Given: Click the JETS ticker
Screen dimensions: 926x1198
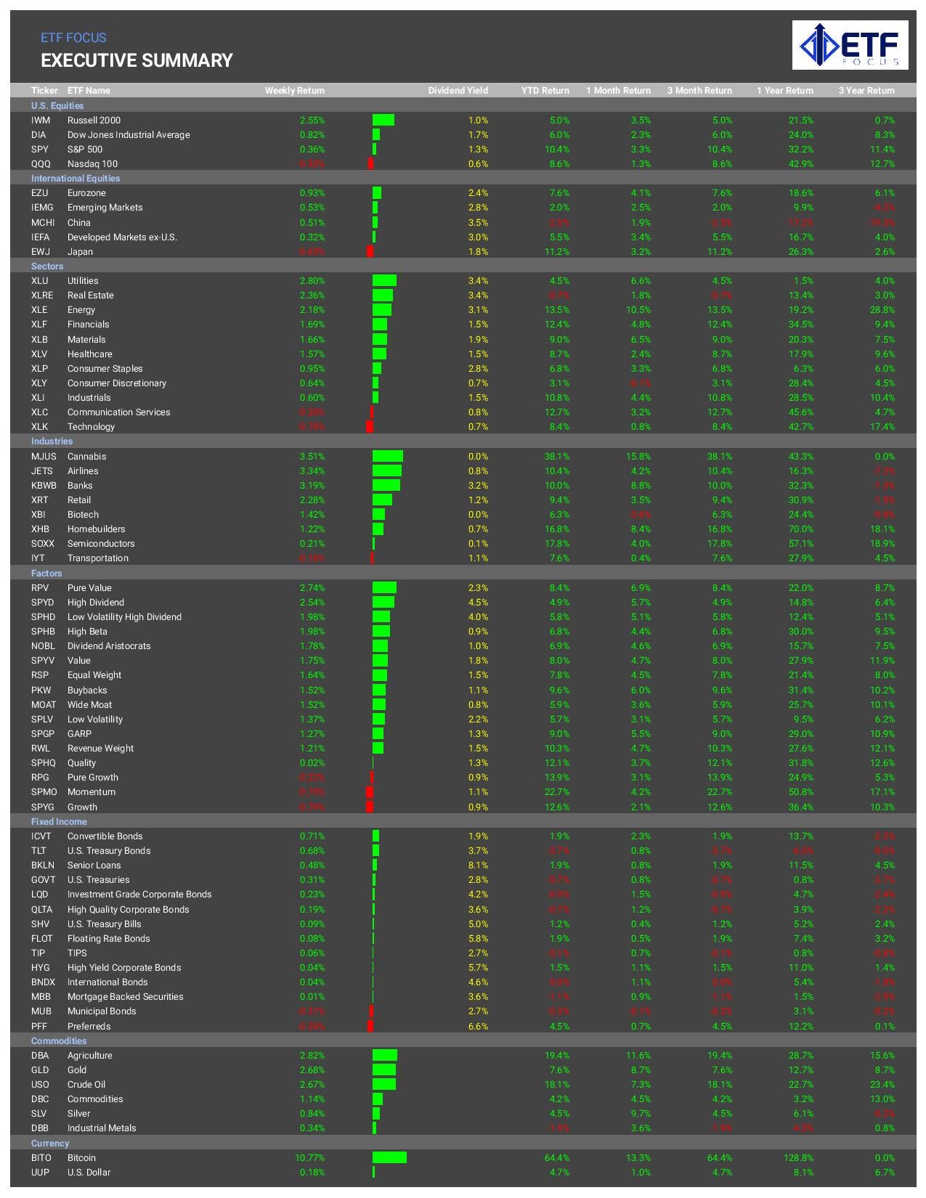Looking at the screenshot, I should 42,470.
